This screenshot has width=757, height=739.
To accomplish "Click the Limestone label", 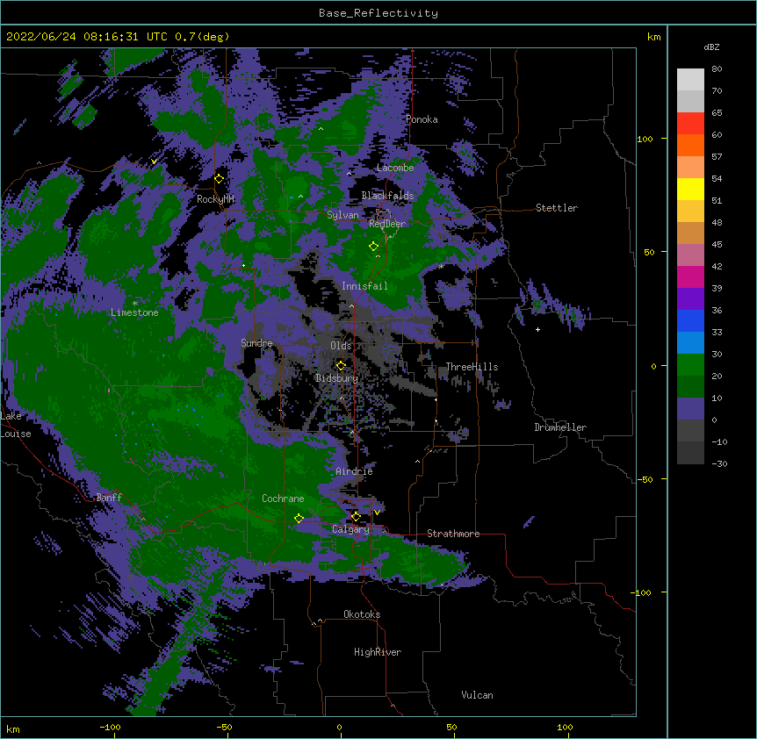I will (x=134, y=312).
